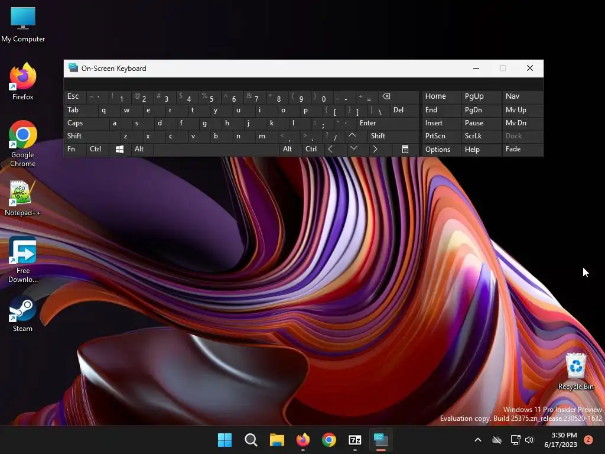
Task: Select the Notepad++ desktop shortcut
Action: pos(23,199)
